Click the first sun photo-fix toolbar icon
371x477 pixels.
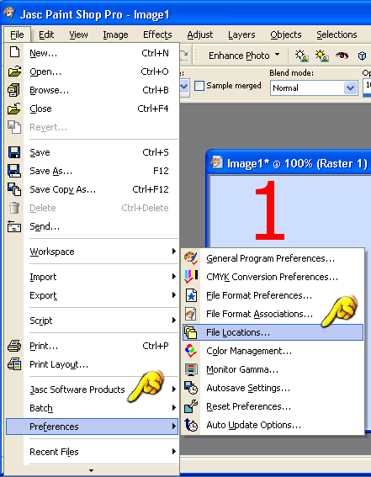tap(302, 56)
